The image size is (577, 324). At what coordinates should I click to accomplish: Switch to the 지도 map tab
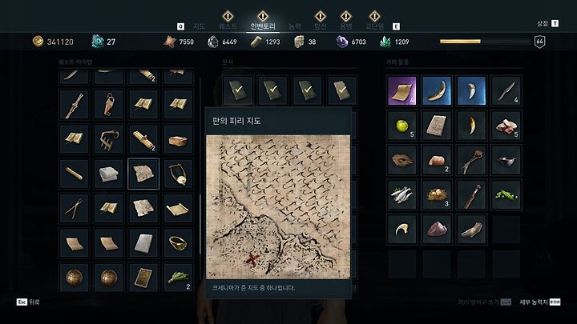coord(199,26)
